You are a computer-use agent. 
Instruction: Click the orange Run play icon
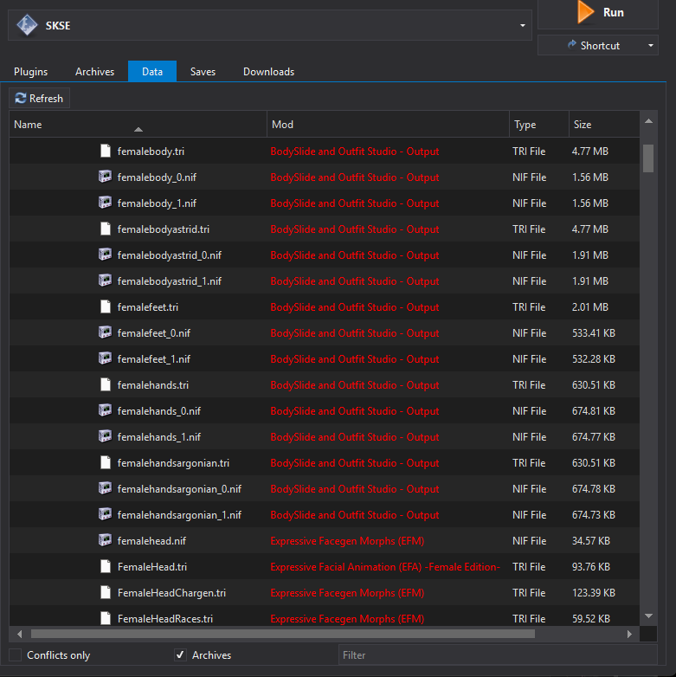pyautogui.click(x=586, y=12)
